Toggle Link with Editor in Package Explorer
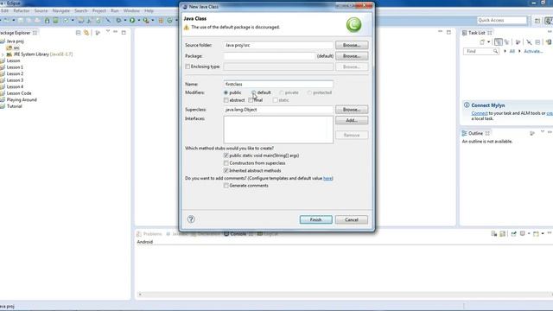The width and height of the screenshot is (553, 311). coord(86,33)
